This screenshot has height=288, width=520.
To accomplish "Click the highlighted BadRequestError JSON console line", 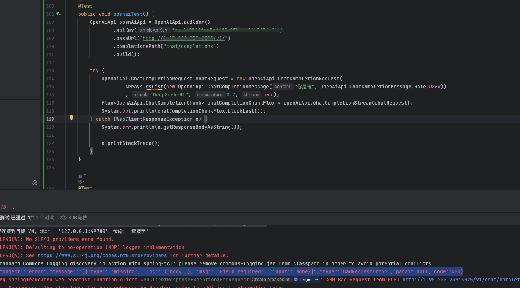I will coord(232,271).
